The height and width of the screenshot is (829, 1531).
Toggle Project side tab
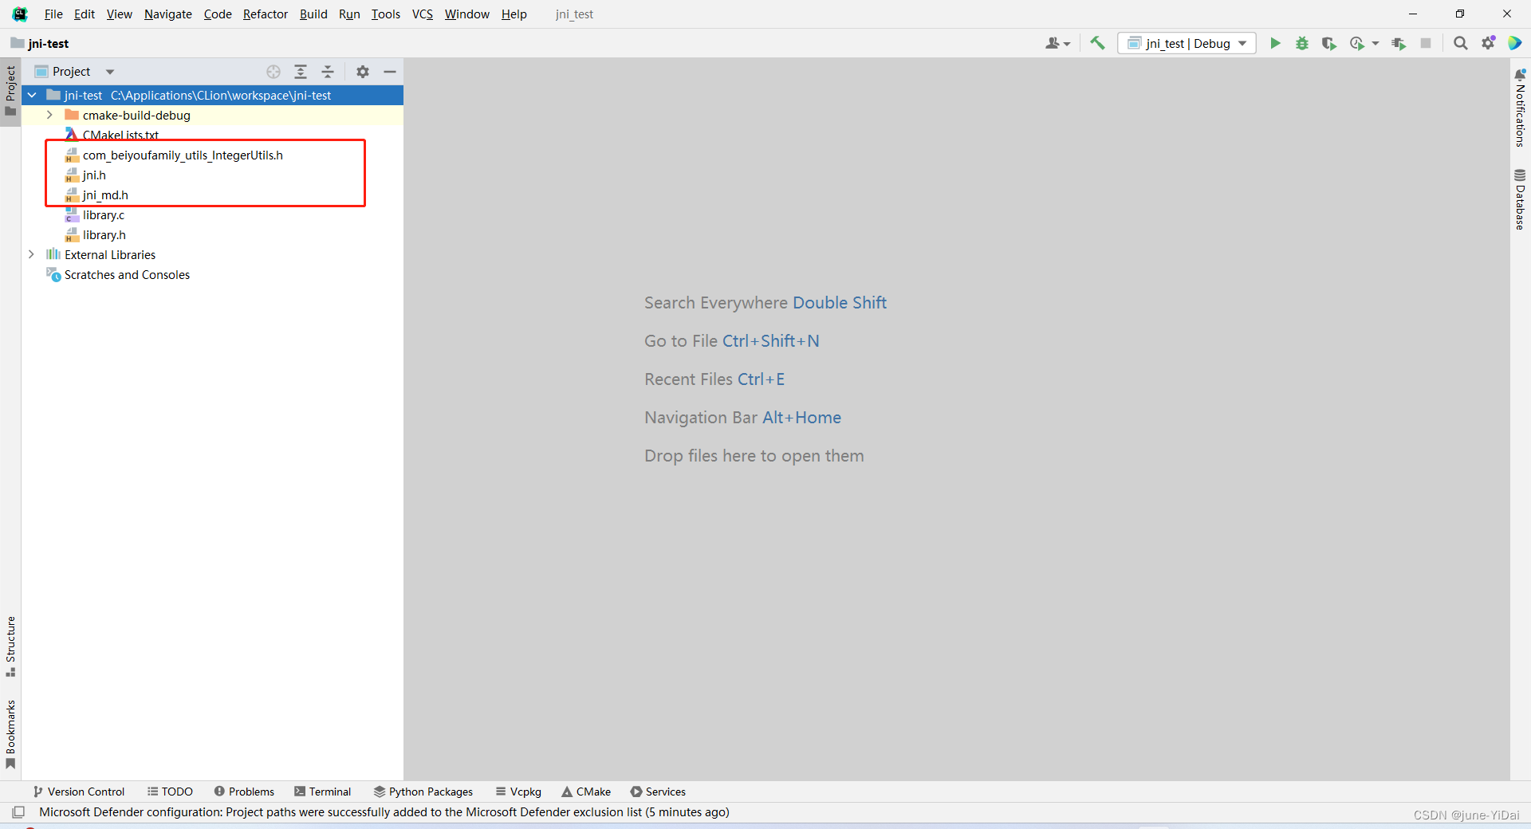pos(10,90)
